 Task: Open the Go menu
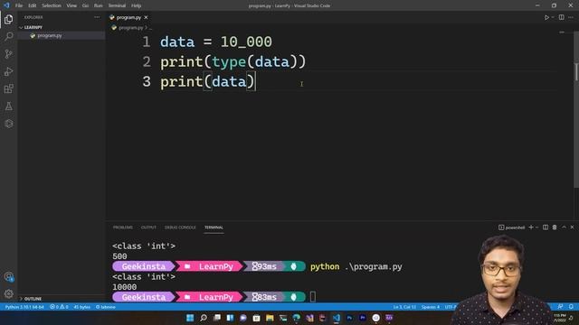tap(85, 5)
